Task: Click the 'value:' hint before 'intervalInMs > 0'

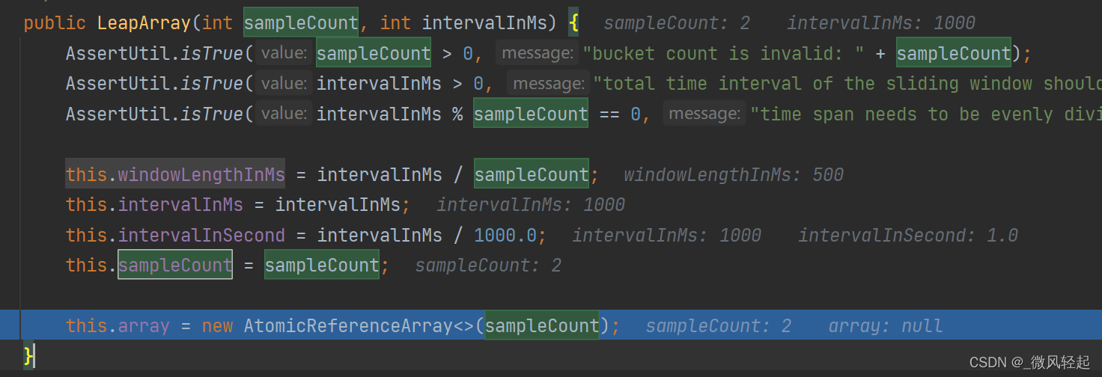Action: point(284,84)
